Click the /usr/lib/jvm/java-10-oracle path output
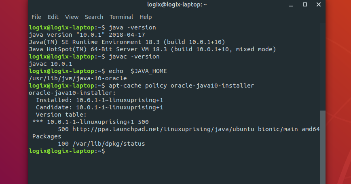The height and width of the screenshot is (184, 351). click(78, 78)
